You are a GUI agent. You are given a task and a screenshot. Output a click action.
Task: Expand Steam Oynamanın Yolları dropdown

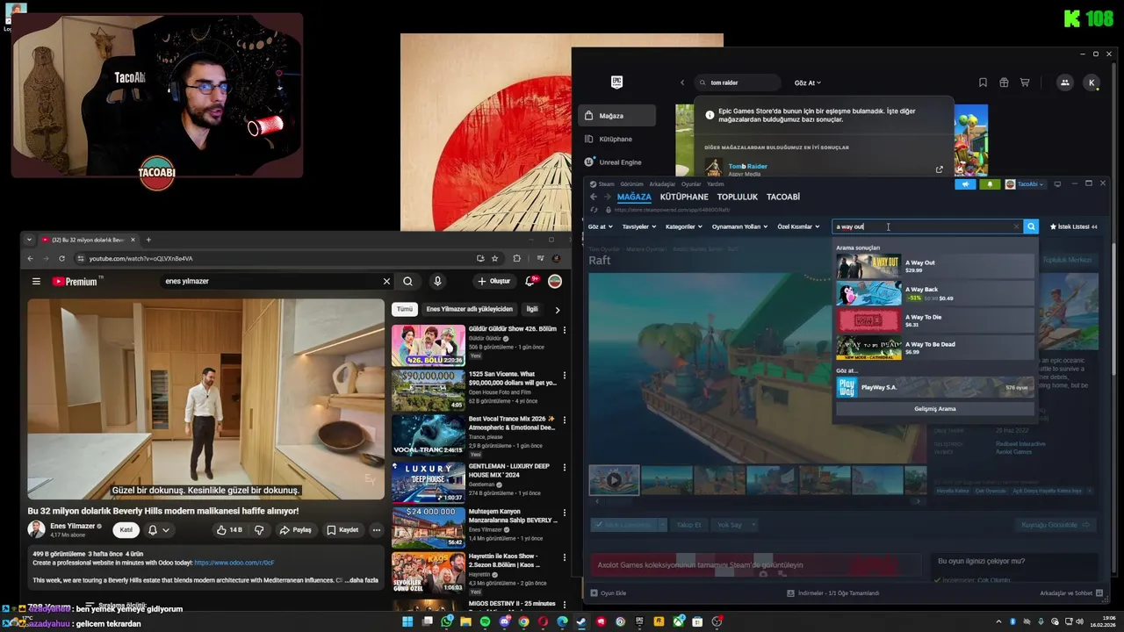[739, 226]
